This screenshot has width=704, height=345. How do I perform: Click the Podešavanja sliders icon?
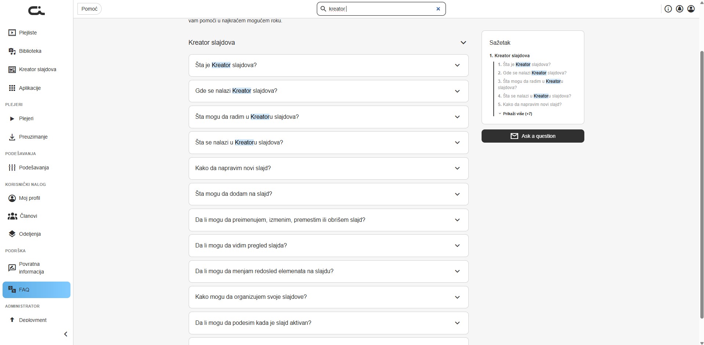pos(12,168)
